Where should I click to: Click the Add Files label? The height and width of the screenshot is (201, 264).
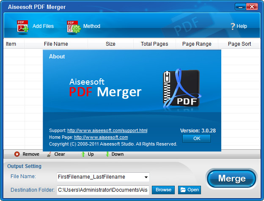coord(43,26)
